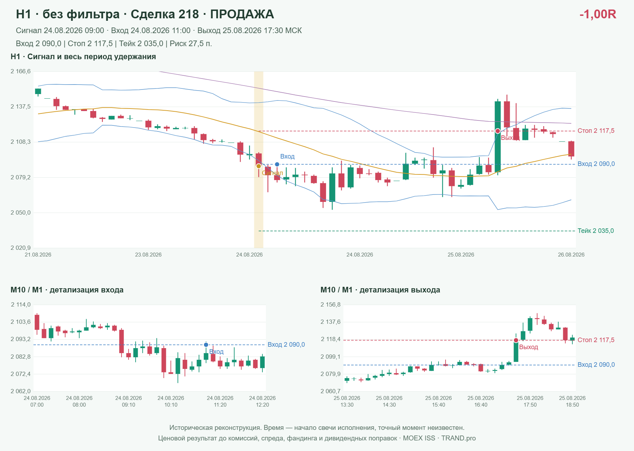Click the orange Сигнал marker dot on H1 chart
Screen dimensions: 634x451
(x=259, y=166)
